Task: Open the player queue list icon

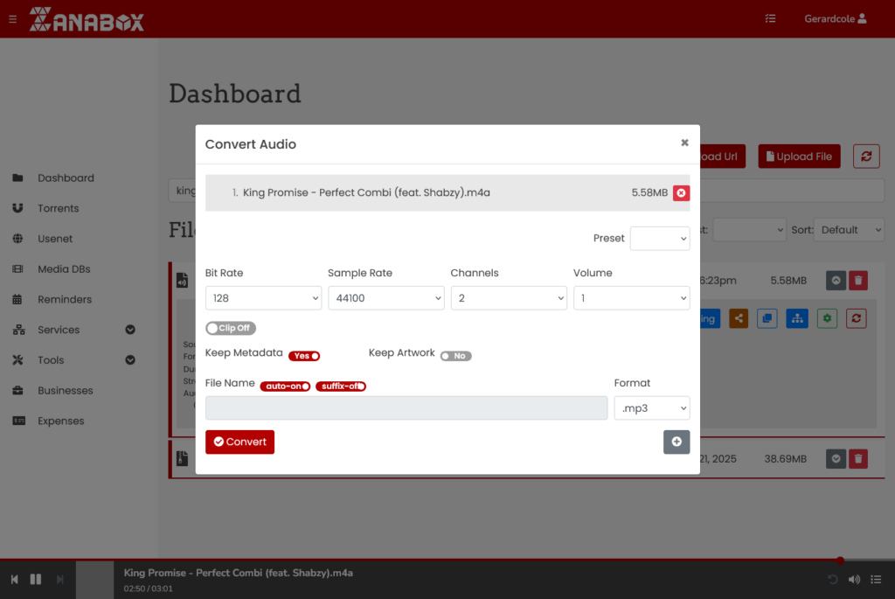Action: coord(876,579)
